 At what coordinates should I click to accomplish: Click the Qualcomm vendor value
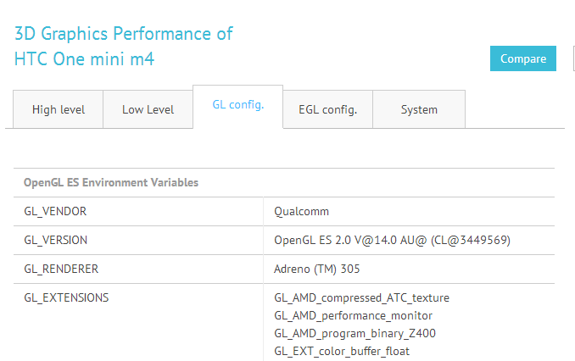click(301, 211)
